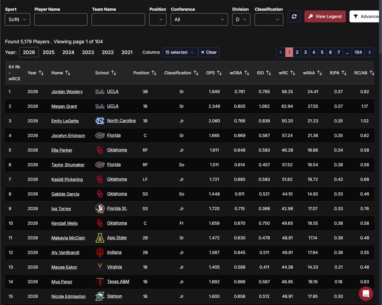Select the Oklahoma logo beside Ella Parker
Viewport: 382px width, 305px height.
99,150
